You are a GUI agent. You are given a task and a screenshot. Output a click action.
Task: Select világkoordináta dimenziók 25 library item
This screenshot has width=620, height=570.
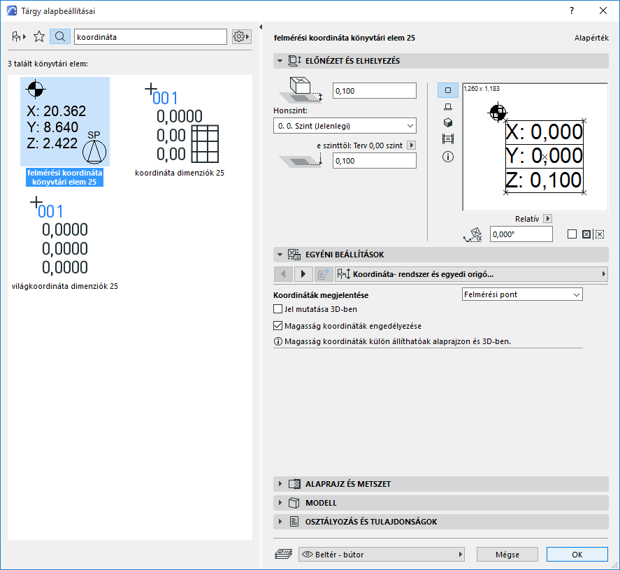pyautogui.click(x=65, y=242)
